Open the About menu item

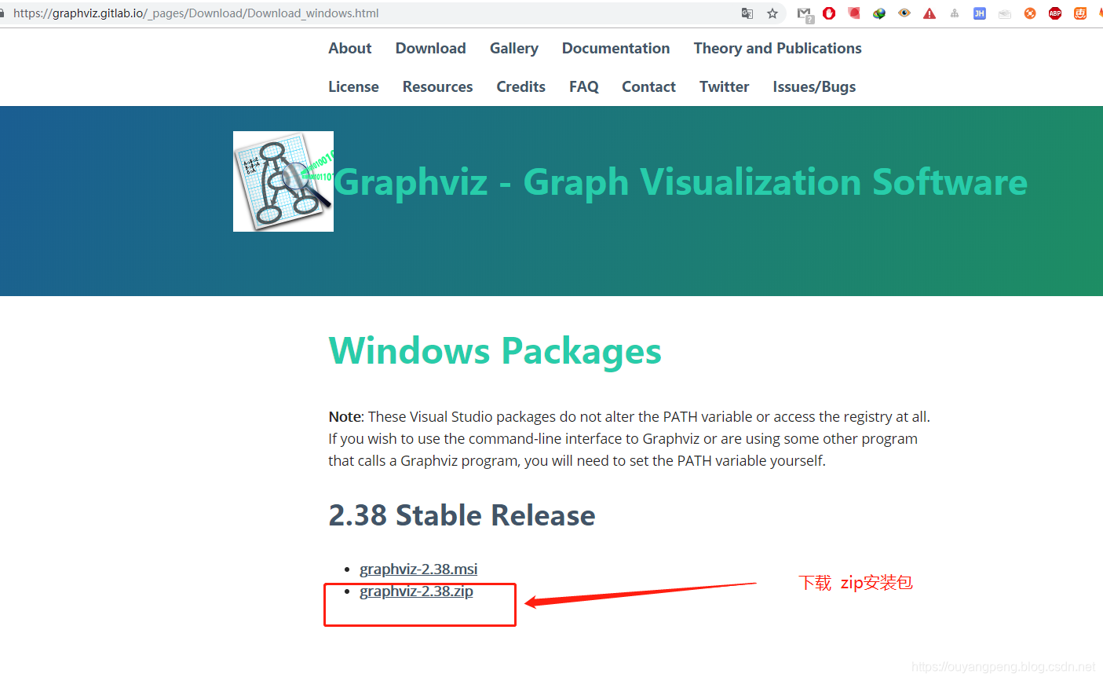pyautogui.click(x=350, y=48)
